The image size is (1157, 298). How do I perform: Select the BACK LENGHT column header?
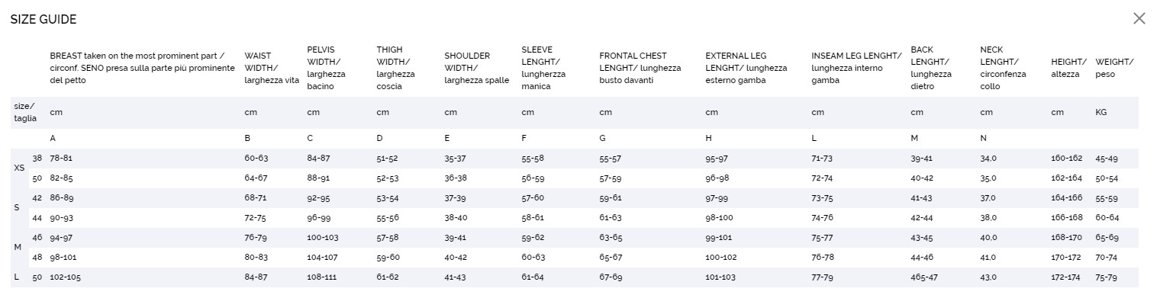point(931,68)
